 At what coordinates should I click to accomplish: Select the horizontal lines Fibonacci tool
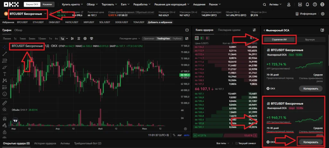tap(4, 61)
